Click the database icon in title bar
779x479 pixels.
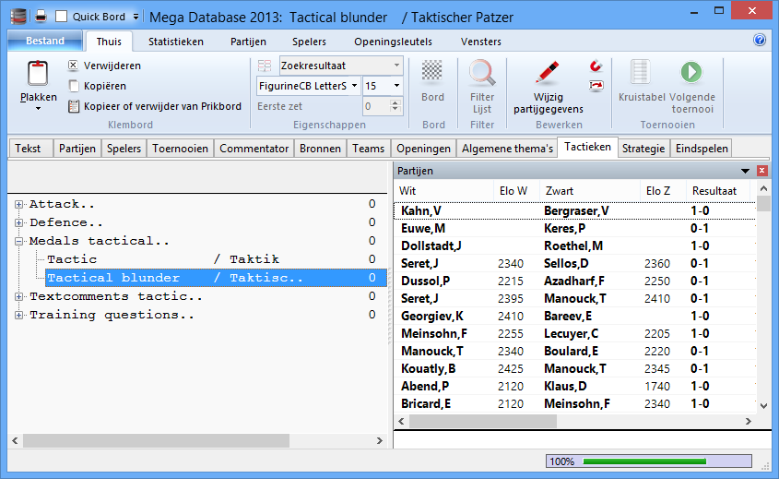[x=18, y=17]
